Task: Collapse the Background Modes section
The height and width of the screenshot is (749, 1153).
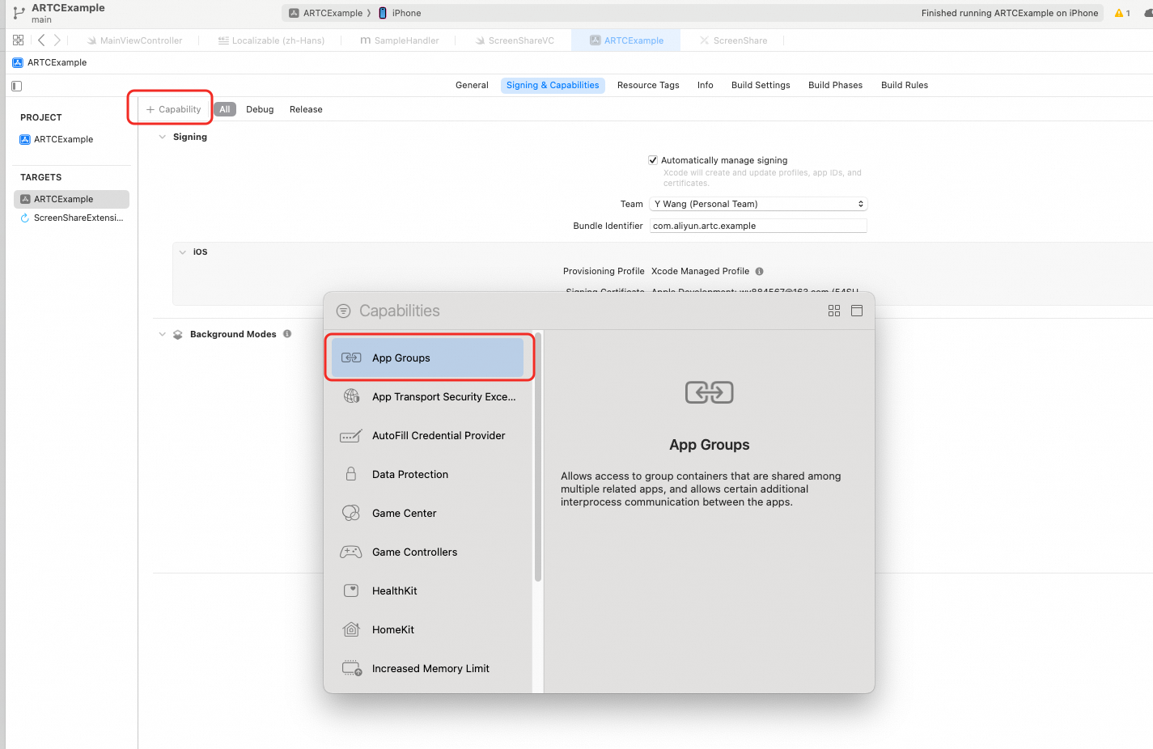Action: tap(163, 334)
